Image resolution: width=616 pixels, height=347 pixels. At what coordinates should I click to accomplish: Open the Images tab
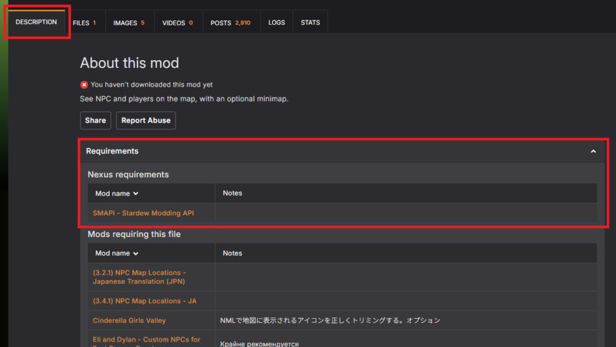(129, 23)
